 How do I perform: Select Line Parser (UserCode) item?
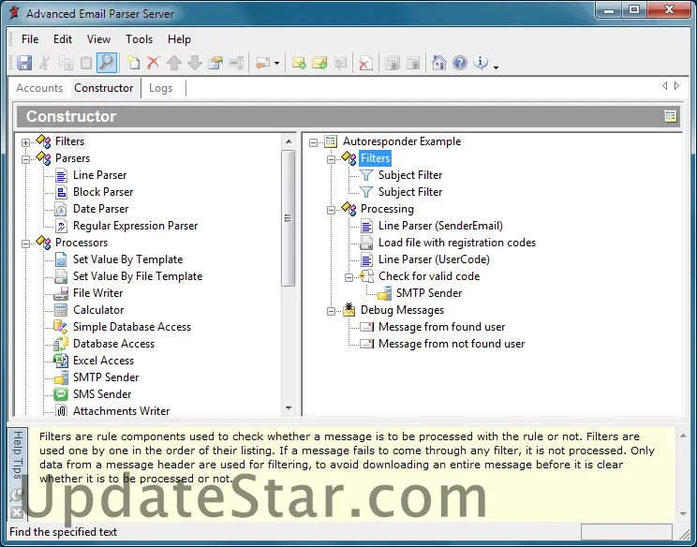pos(434,259)
